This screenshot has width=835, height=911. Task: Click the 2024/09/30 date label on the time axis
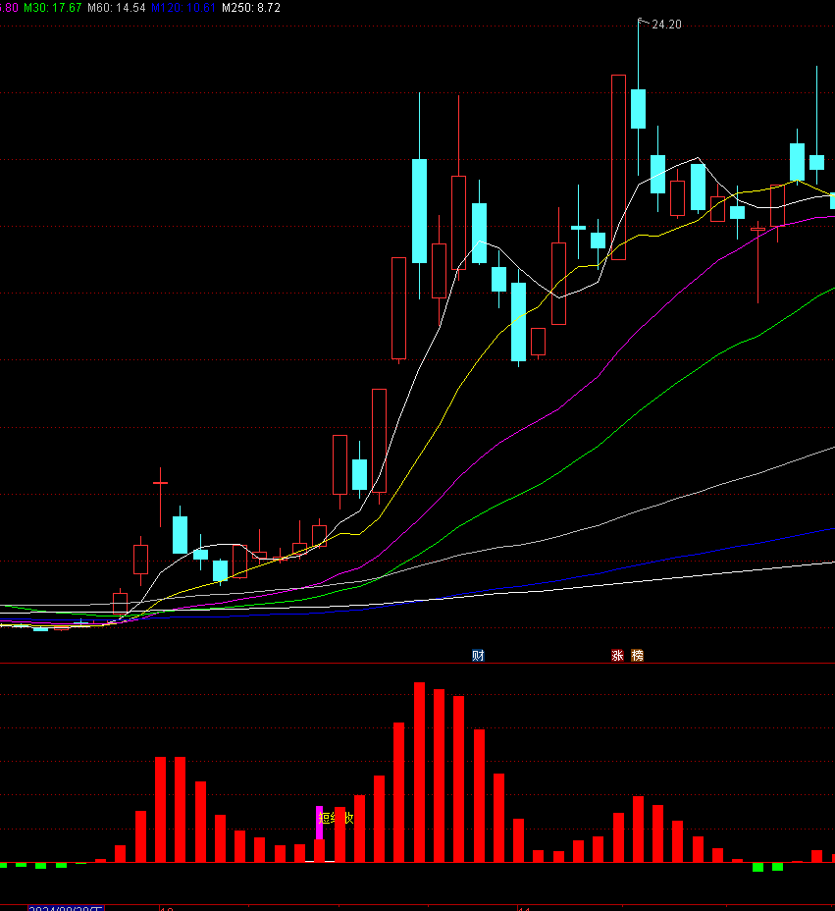coord(65,909)
